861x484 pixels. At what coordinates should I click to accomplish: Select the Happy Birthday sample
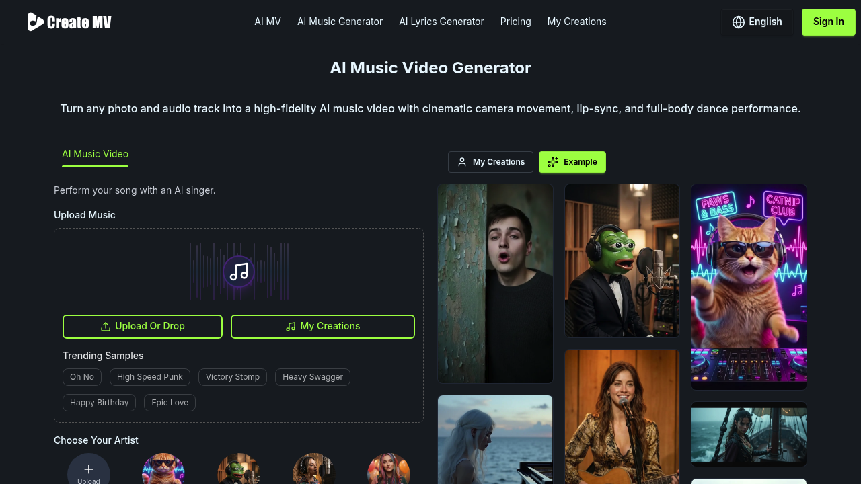[99, 402]
